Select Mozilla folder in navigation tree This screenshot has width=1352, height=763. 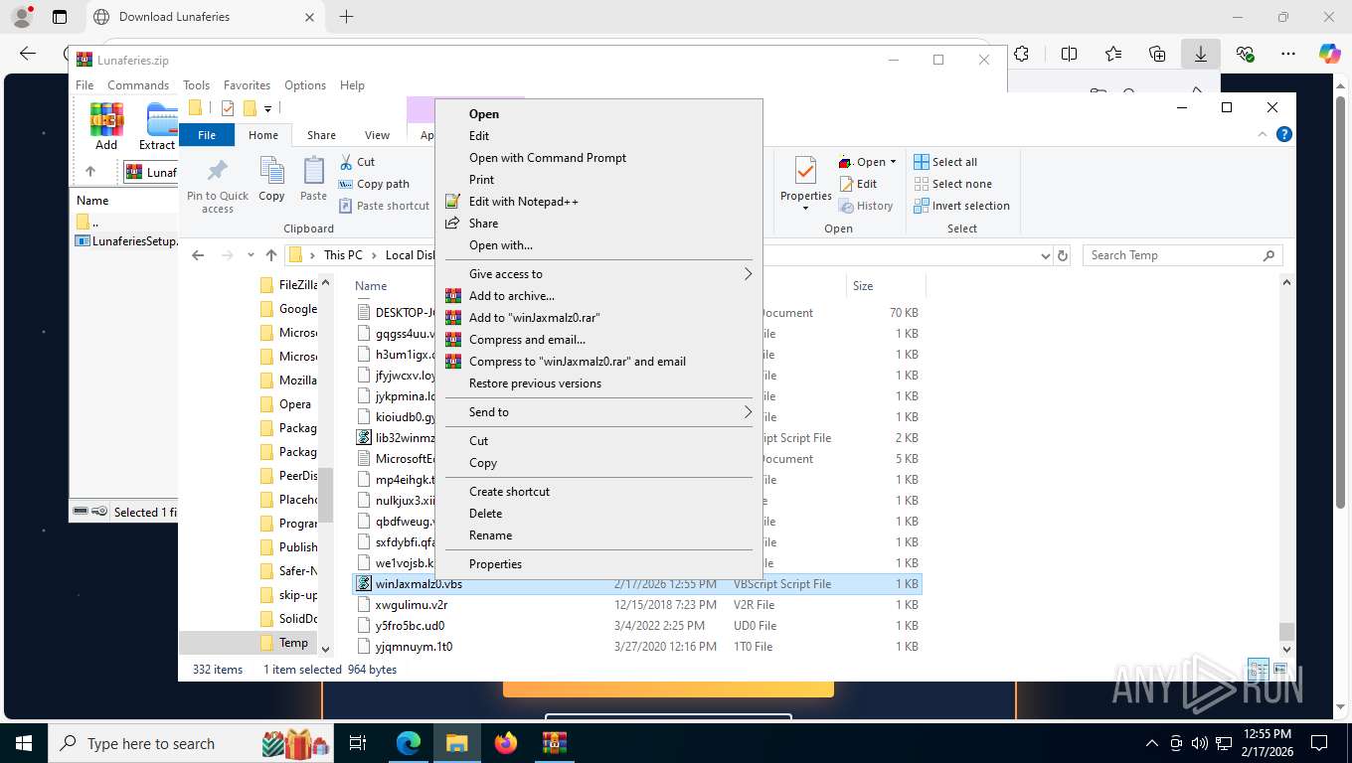click(x=297, y=381)
